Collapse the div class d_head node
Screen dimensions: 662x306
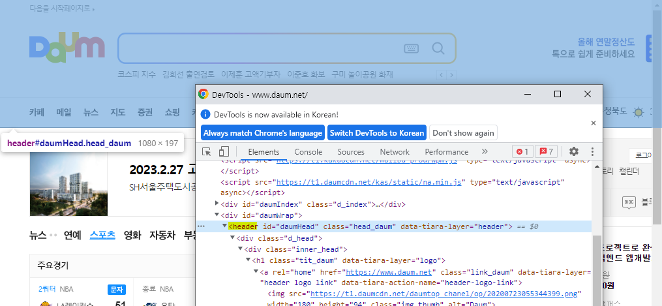click(232, 237)
